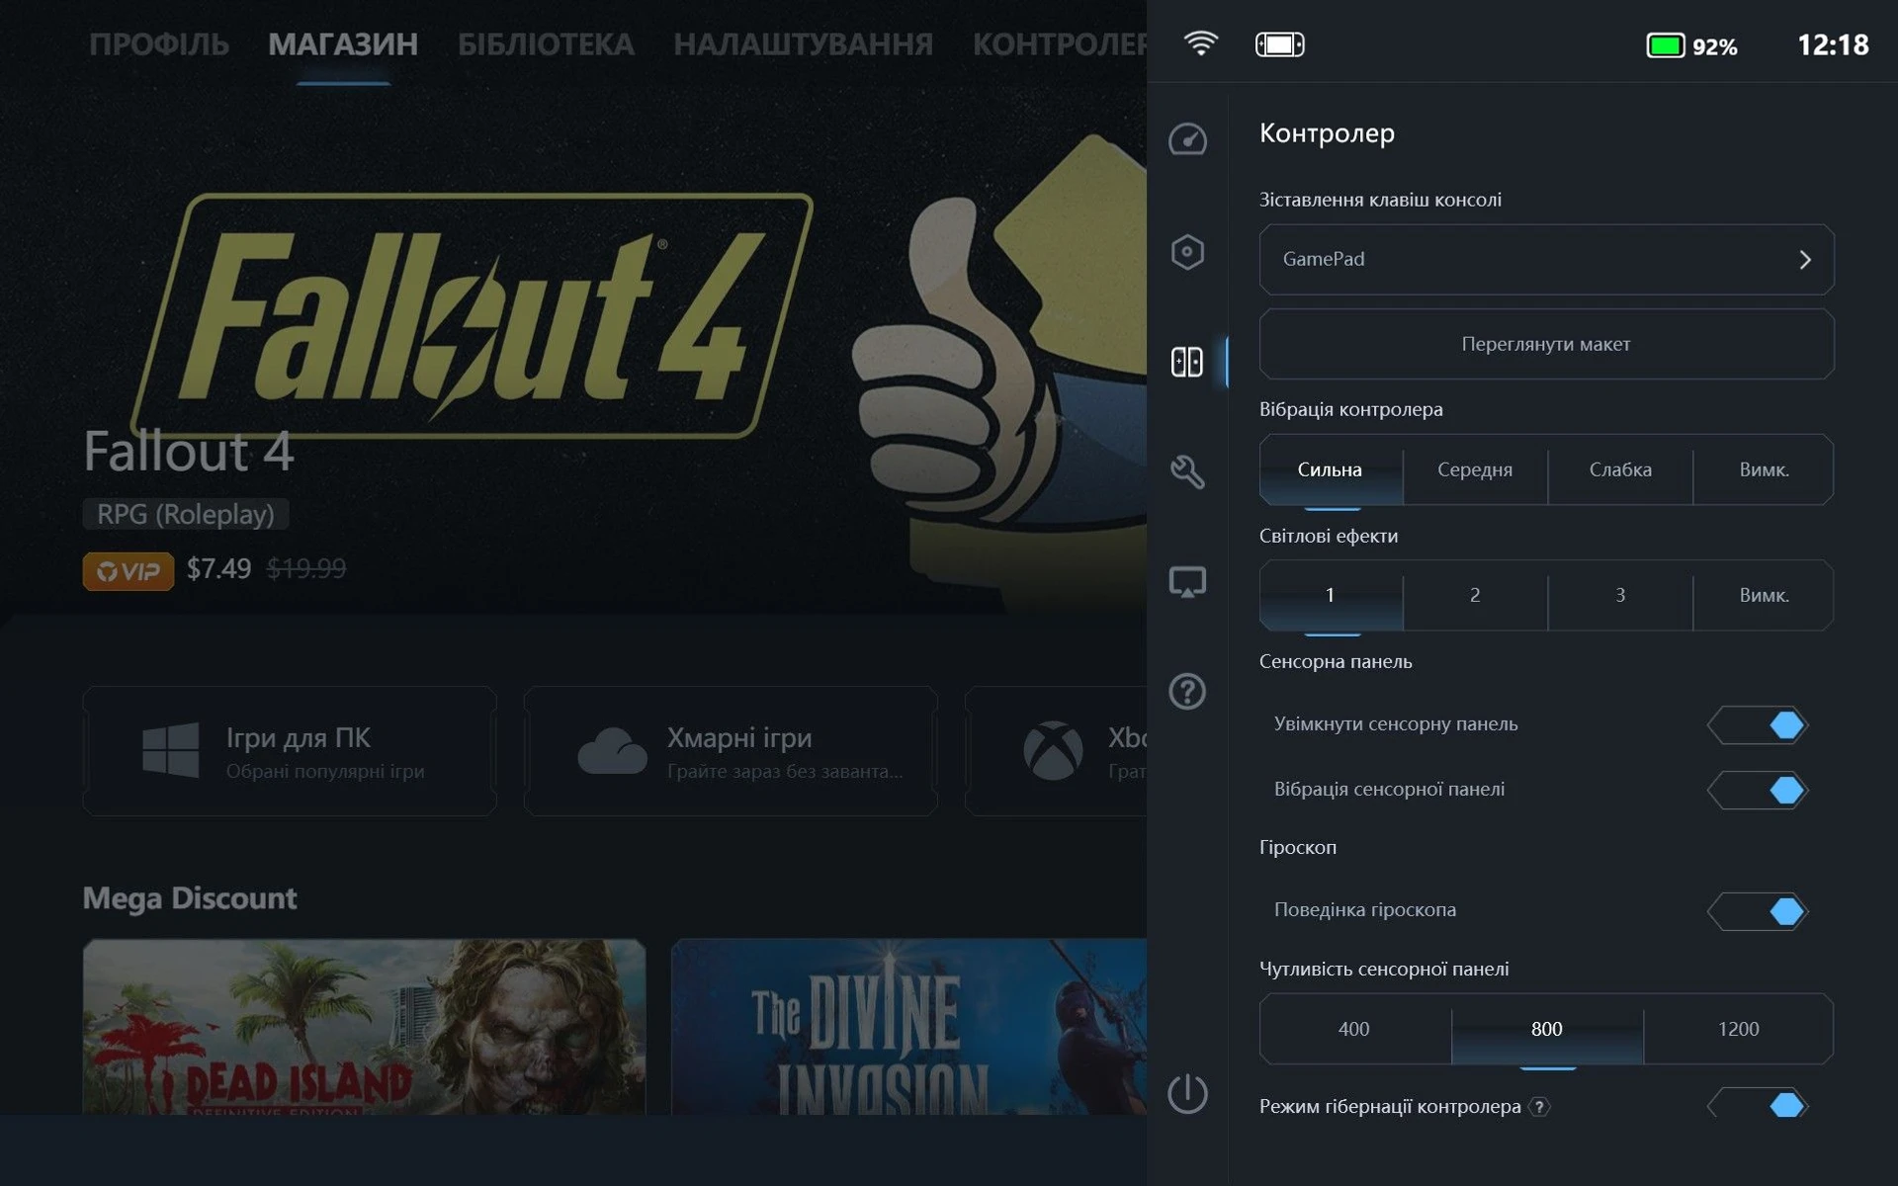Toggle Режим гібернації контролера switch
The height and width of the screenshot is (1186, 1898).
pos(1758,1105)
